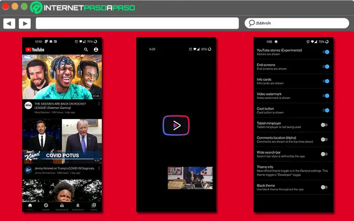The image size is (354, 221).
Task: Click the picture-in-picture mini video
Action: coord(190,178)
